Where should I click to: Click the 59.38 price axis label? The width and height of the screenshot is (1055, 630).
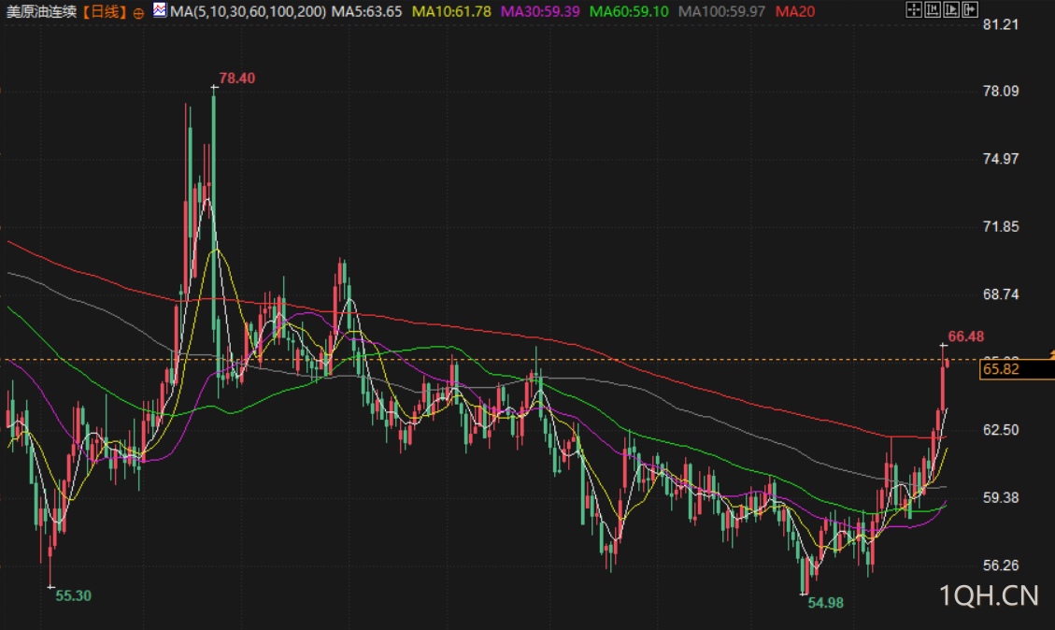point(1001,497)
